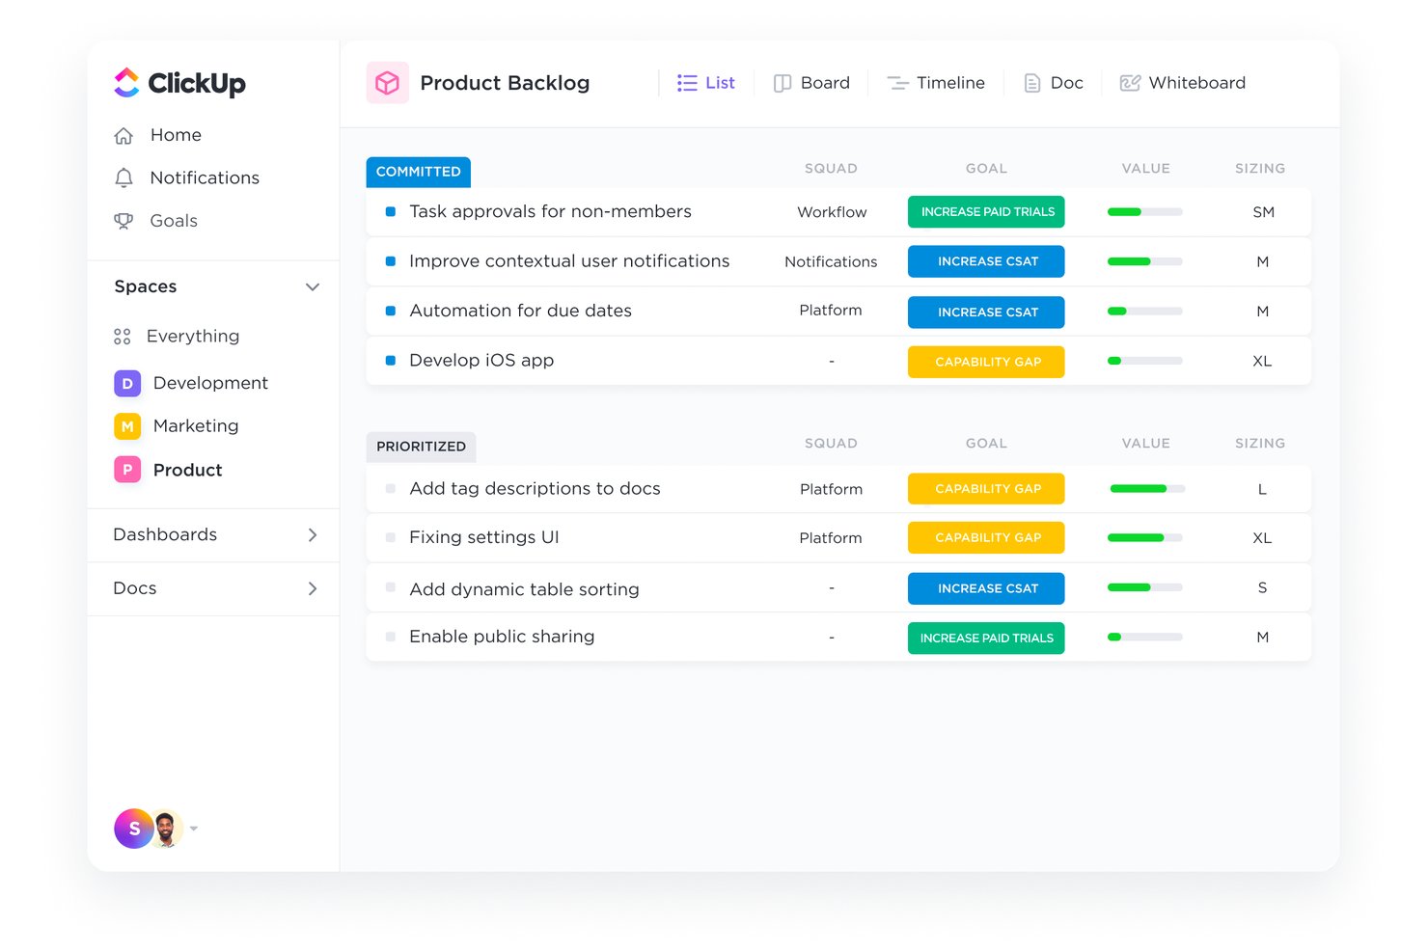This screenshot has width=1428, height=952.
Task: Click INCREASE PAID TRIALS tag on Enable public sharing
Action: click(986, 639)
